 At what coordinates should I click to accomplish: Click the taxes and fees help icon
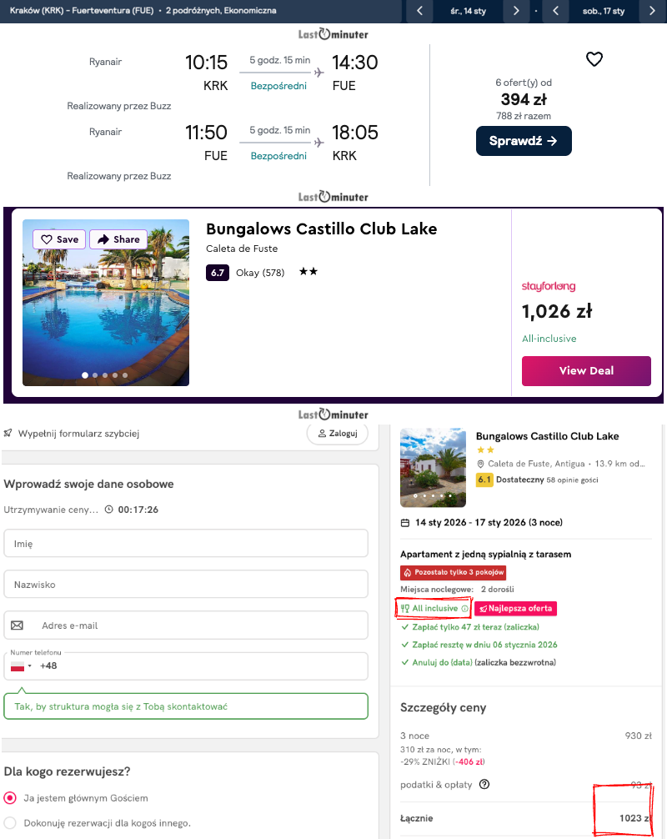[484, 784]
